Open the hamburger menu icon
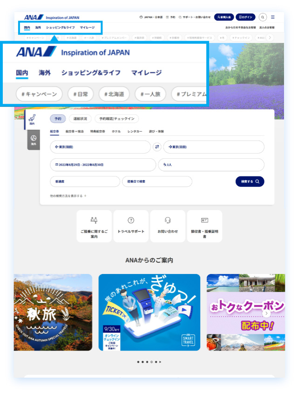This screenshot has height=394, width=298. click(x=273, y=17)
